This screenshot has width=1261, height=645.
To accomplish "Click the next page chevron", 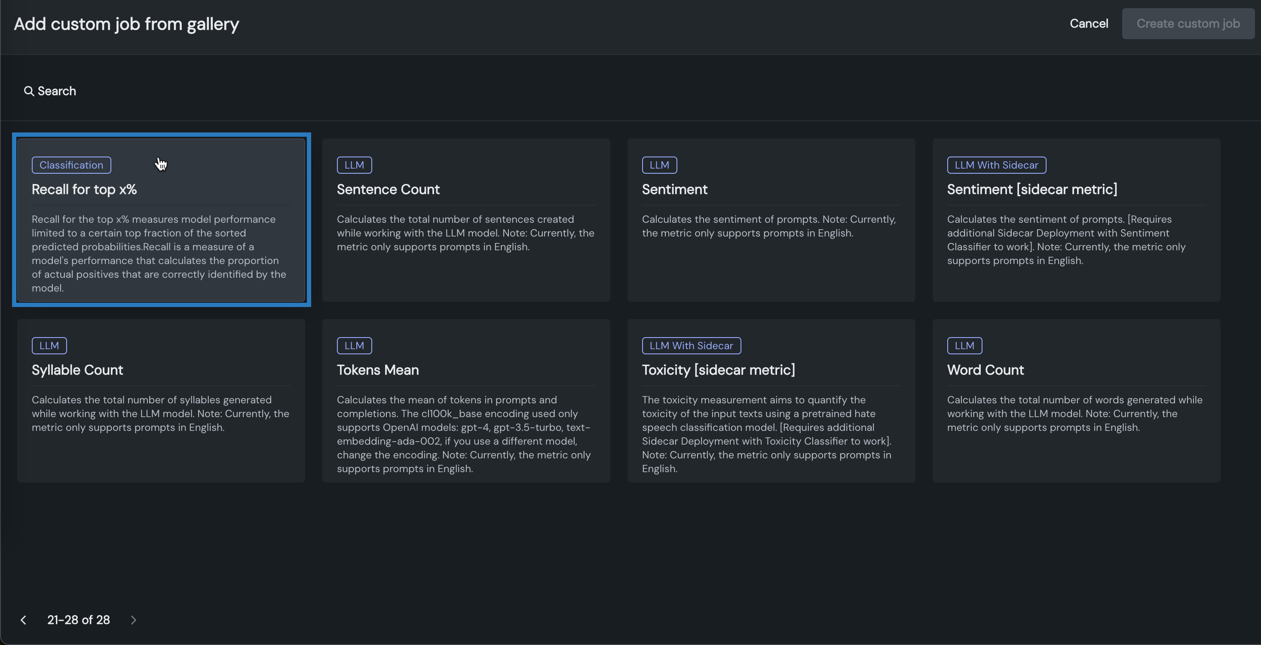I will 133,620.
